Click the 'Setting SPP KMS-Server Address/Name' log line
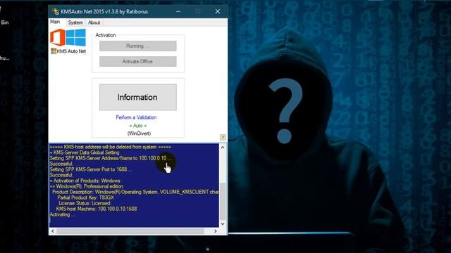 tap(111, 158)
